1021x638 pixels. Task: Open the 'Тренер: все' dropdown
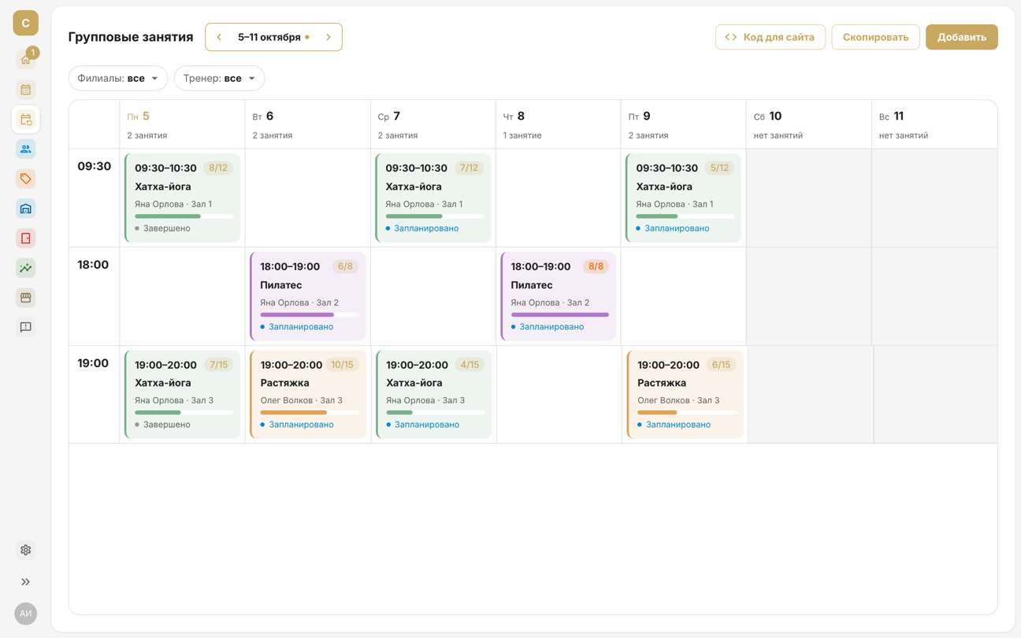[x=219, y=78]
